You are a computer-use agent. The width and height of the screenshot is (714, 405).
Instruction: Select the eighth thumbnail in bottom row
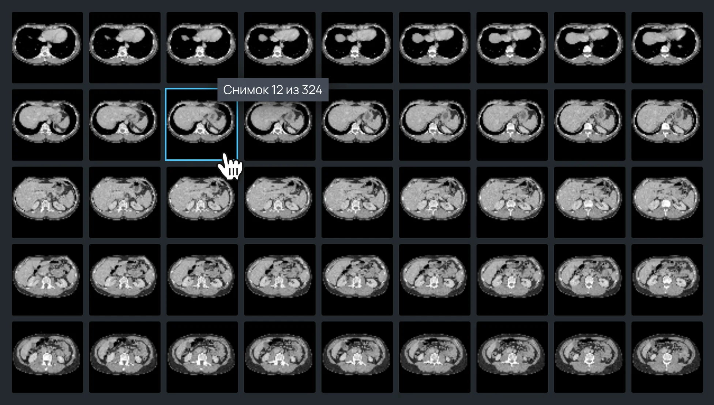point(589,357)
